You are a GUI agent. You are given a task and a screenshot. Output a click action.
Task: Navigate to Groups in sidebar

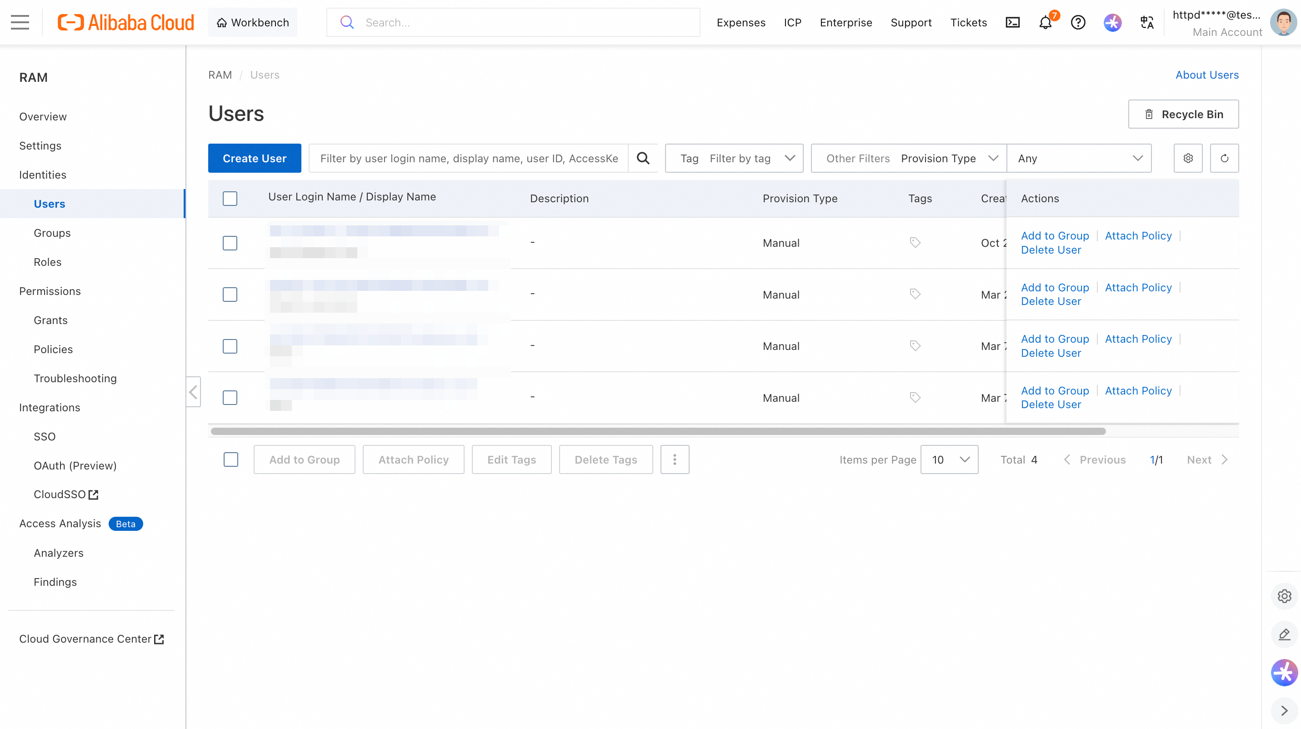[x=52, y=233]
